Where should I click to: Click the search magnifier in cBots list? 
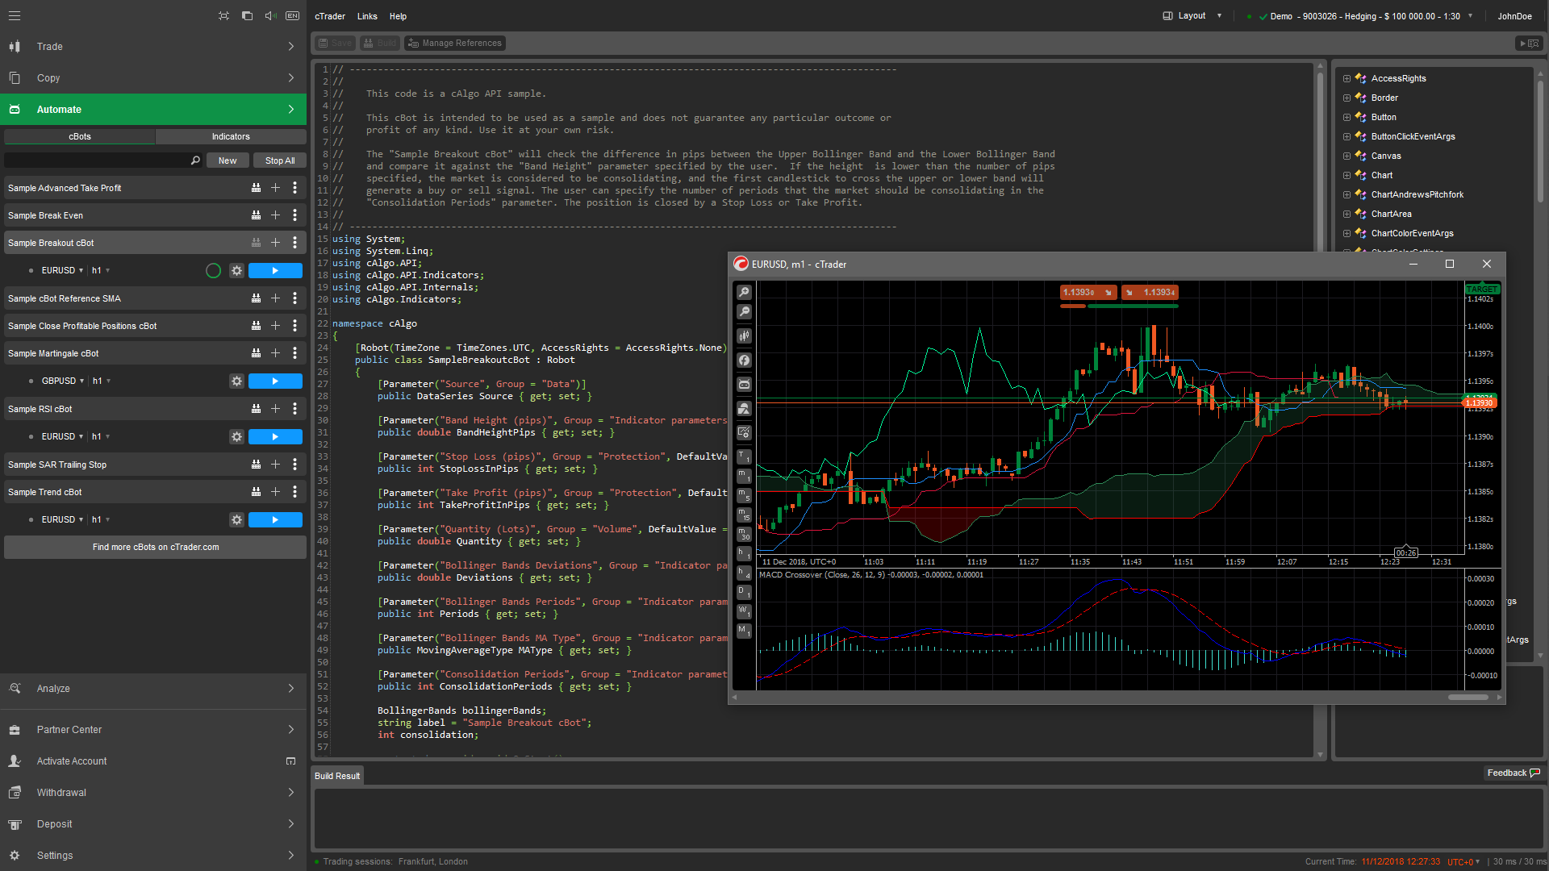coord(195,160)
